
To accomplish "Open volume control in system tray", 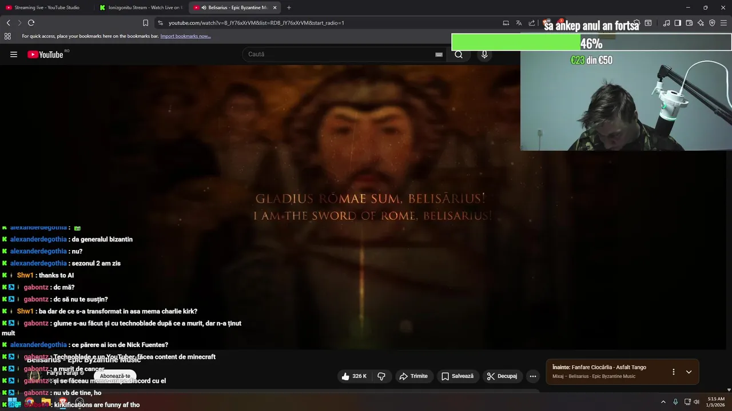I will (x=696, y=402).
